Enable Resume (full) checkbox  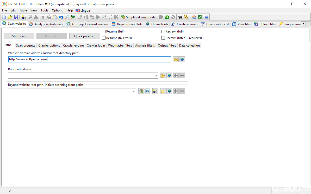point(104,31)
